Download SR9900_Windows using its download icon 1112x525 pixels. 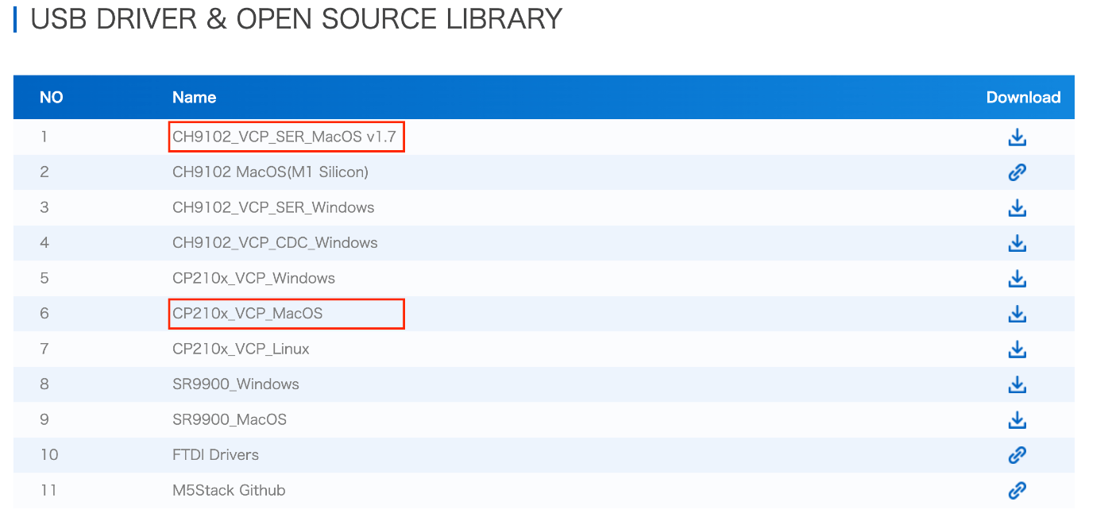pos(1017,384)
